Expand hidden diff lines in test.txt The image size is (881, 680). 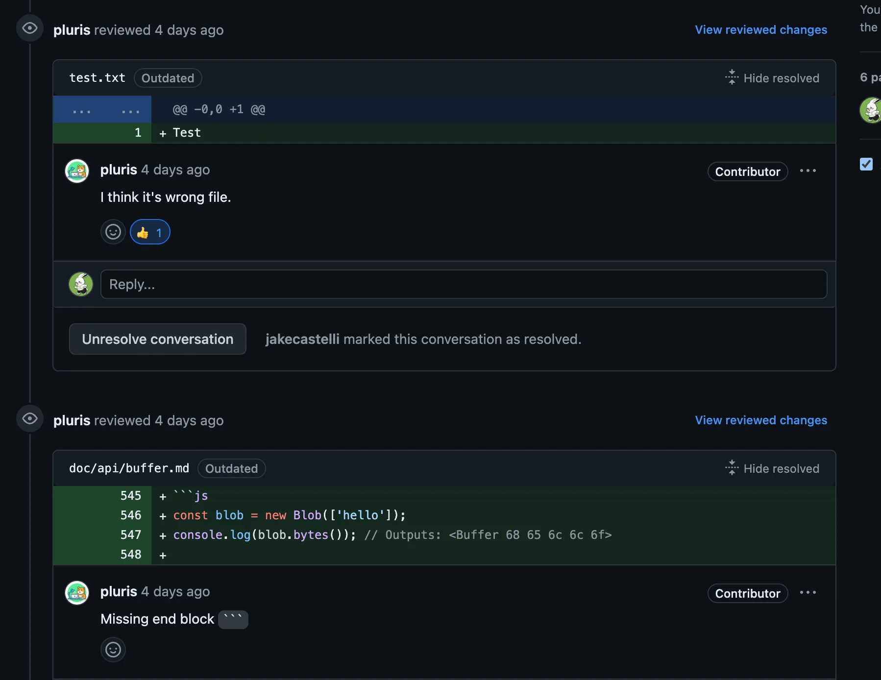click(102, 110)
